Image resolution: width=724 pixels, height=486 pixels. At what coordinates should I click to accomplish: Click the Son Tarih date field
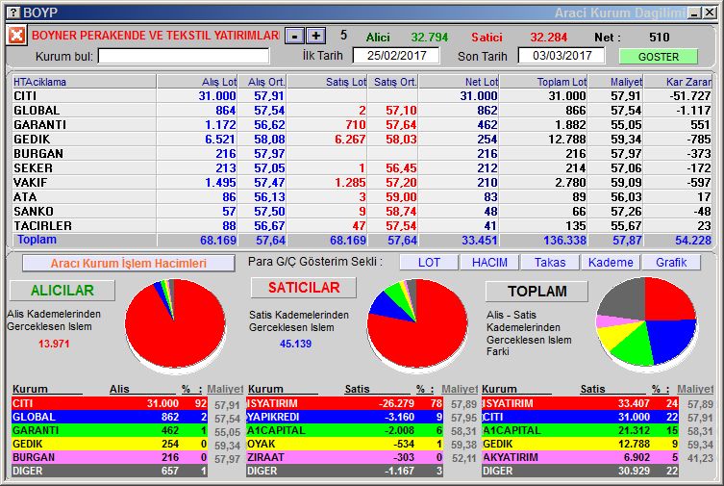[562, 56]
